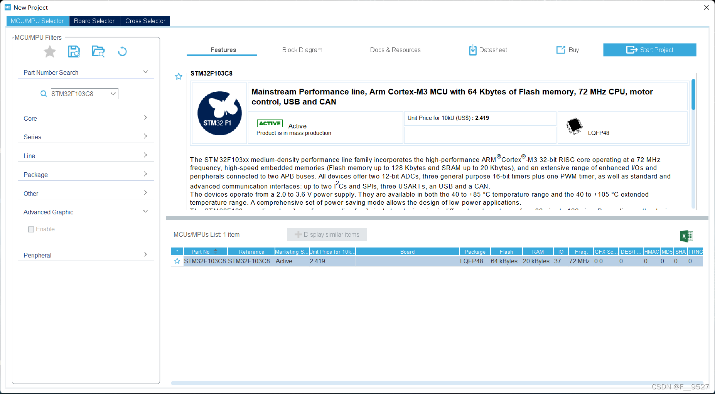Click the part number search magnifier icon
Image resolution: width=715 pixels, height=394 pixels.
pyautogui.click(x=44, y=94)
